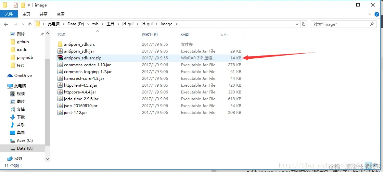Open the help question mark icon

click(x=377, y=14)
